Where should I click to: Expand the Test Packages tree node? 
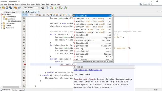2,24
